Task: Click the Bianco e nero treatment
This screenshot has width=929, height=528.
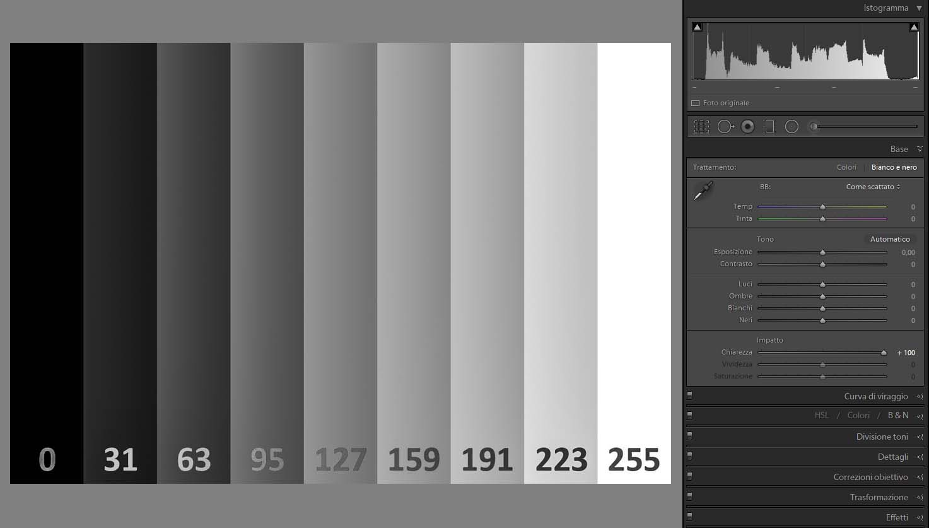Action: [x=894, y=167]
